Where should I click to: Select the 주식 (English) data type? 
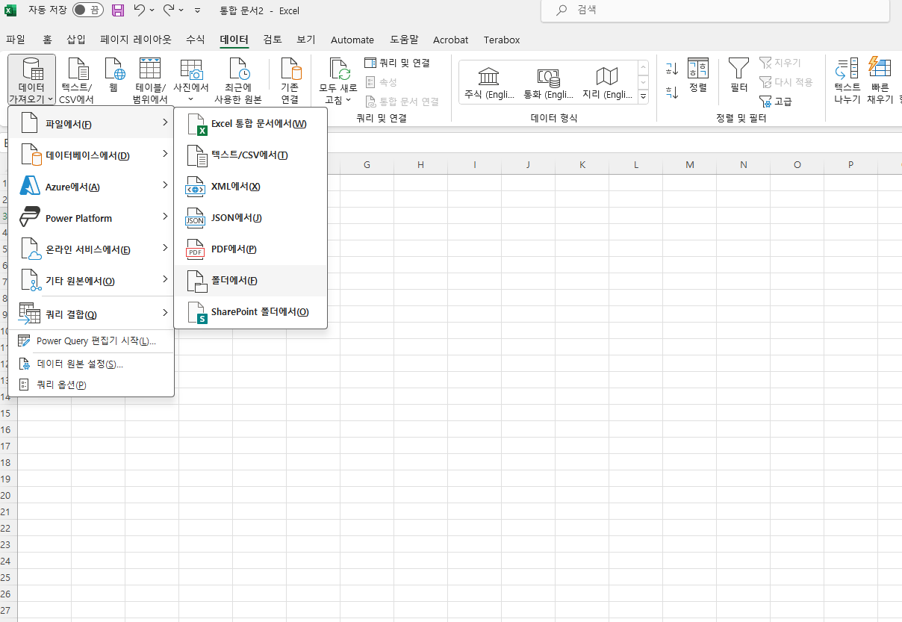pyautogui.click(x=489, y=82)
